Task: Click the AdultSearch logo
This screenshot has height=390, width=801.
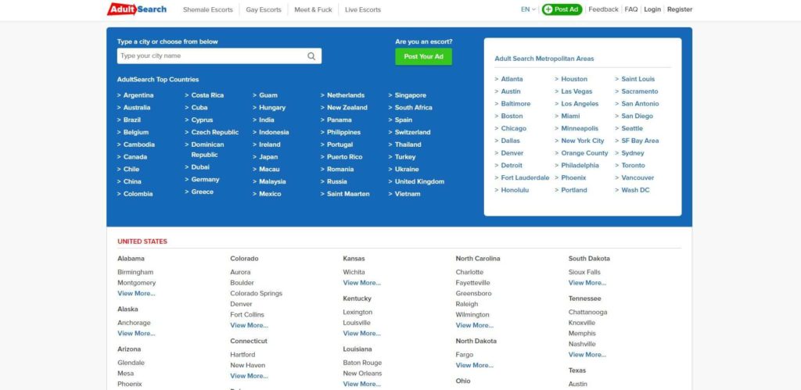Action: tap(136, 9)
